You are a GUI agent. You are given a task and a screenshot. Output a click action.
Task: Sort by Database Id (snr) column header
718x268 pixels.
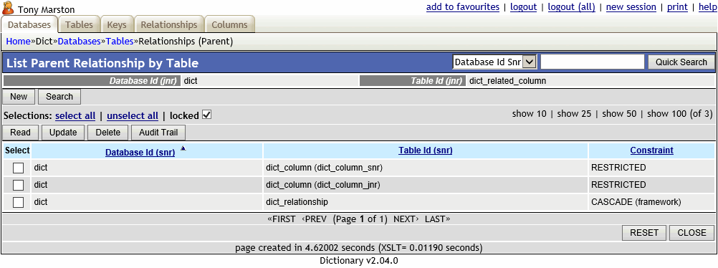point(140,153)
